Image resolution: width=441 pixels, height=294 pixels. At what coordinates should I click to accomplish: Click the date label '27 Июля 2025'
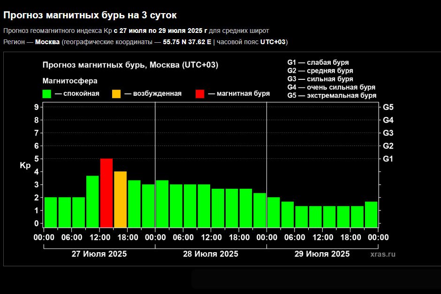99,254
